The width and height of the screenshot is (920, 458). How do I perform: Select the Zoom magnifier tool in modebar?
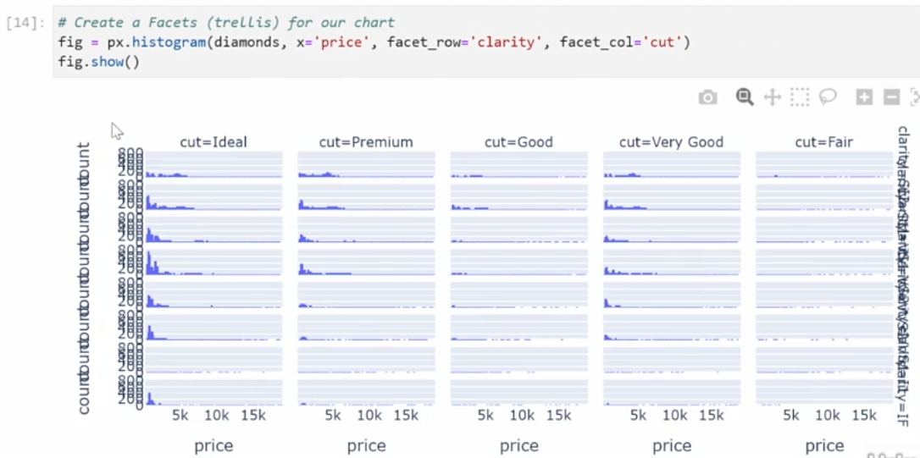744,97
